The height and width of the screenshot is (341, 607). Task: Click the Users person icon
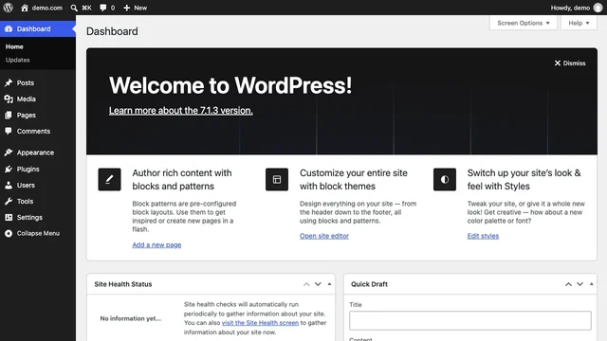tap(9, 186)
